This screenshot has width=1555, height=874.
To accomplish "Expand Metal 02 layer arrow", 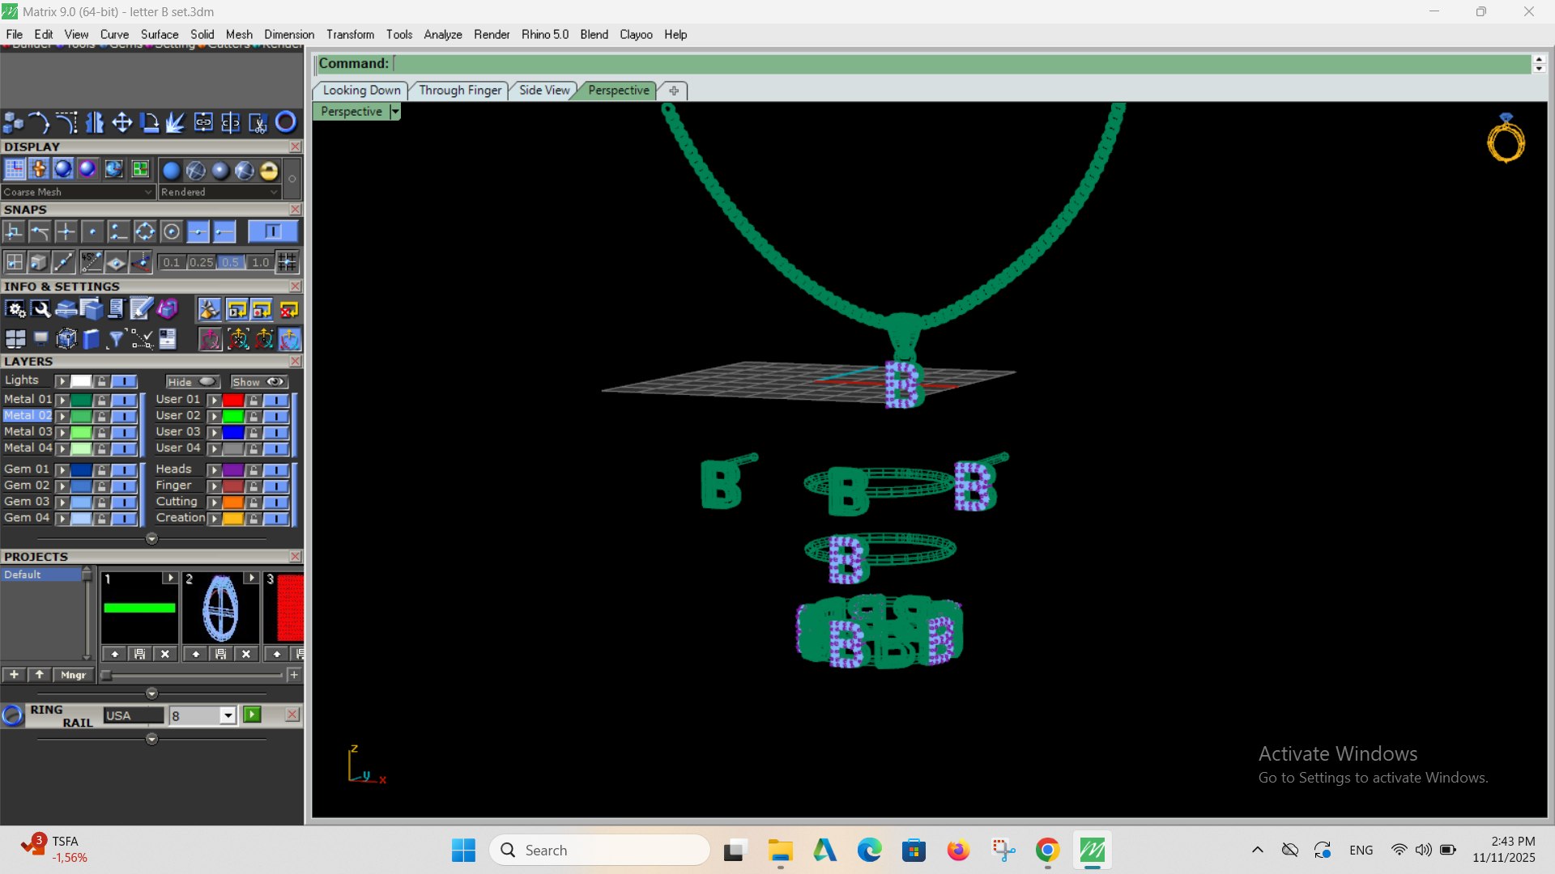I will [x=62, y=416].
